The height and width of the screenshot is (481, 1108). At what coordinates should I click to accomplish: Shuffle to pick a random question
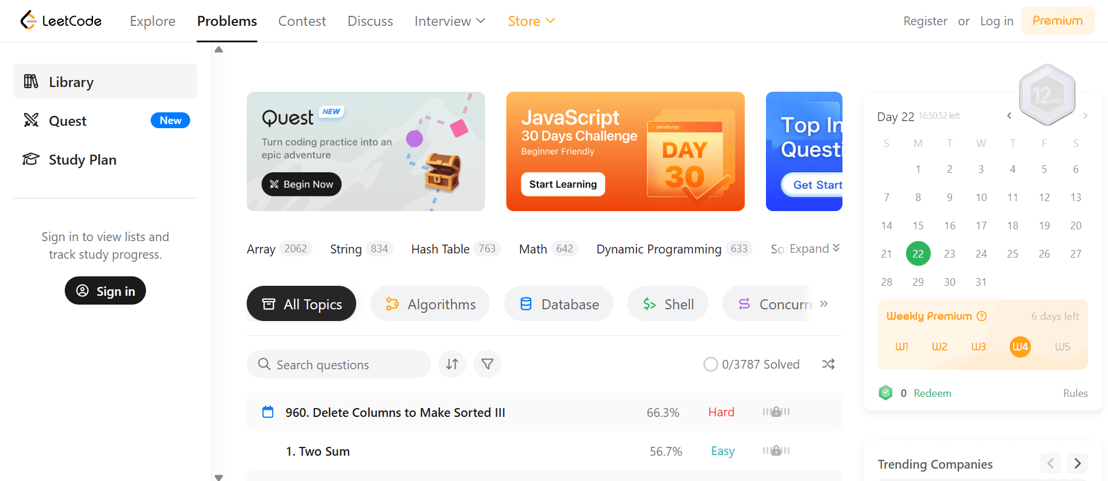click(828, 365)
